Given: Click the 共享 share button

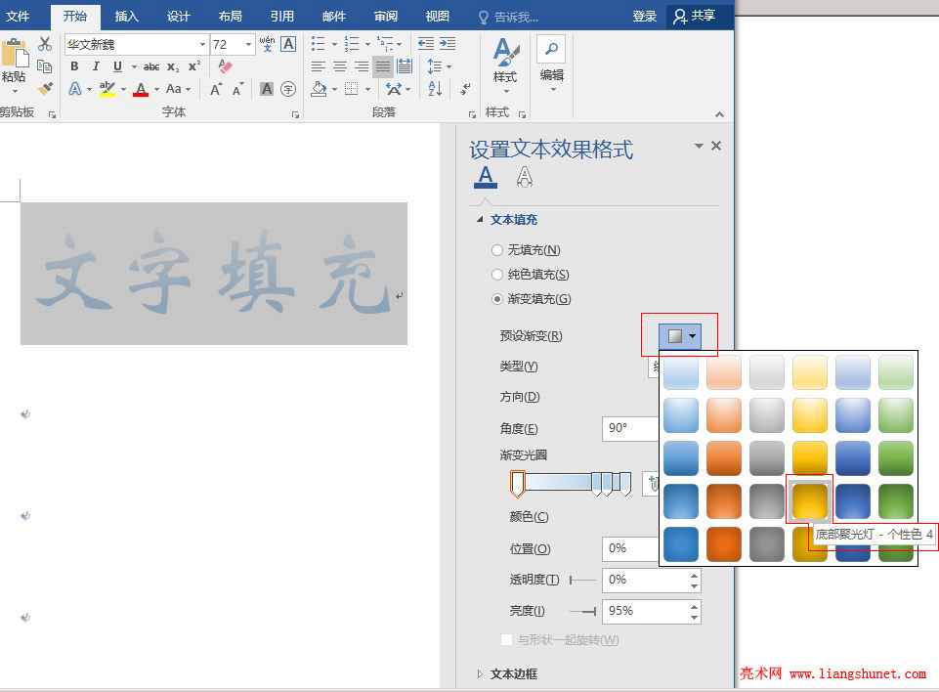Looking at the screenshot, I should pyautogui.click(x=695, y=17).
